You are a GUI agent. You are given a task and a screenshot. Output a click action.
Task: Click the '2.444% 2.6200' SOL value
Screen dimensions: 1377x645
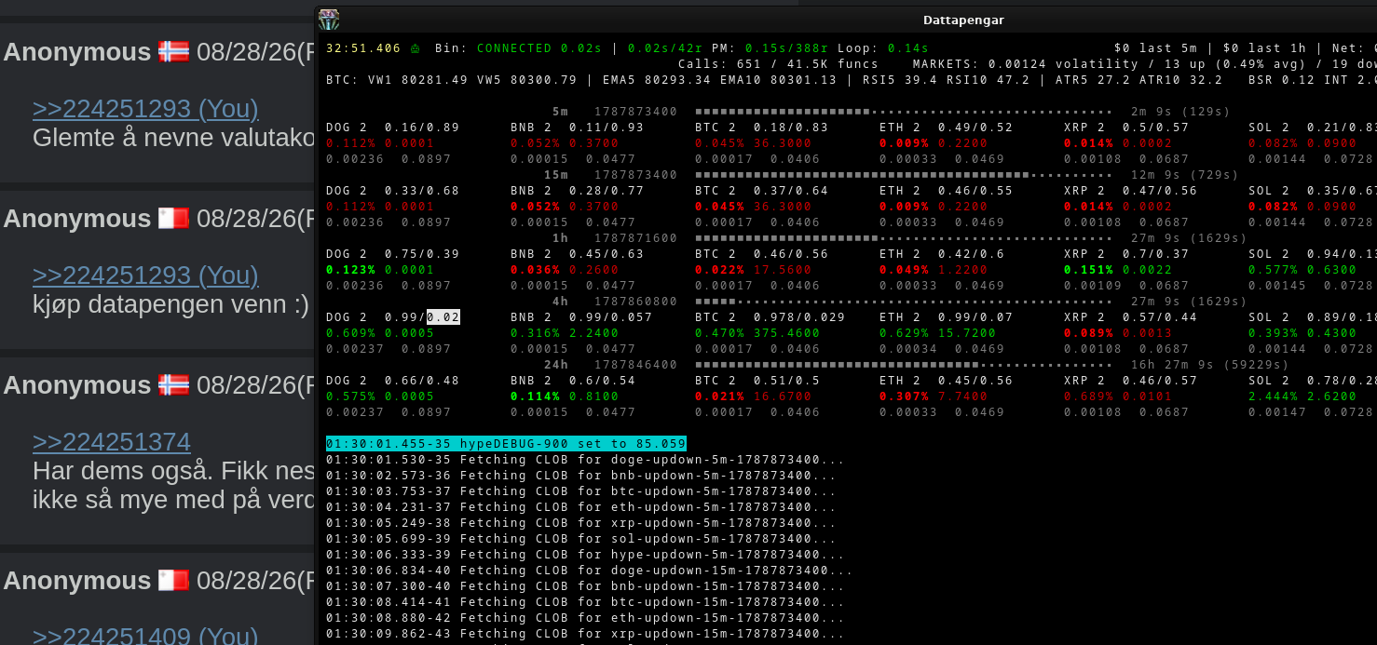click(x=1302, y=396)
